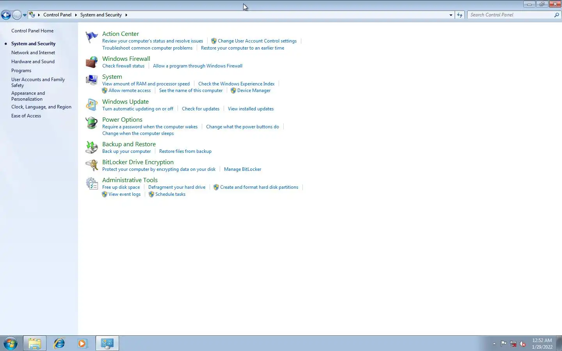The image size is (562, 351).
Task: Click View event logs
Action: pos(124,194)
